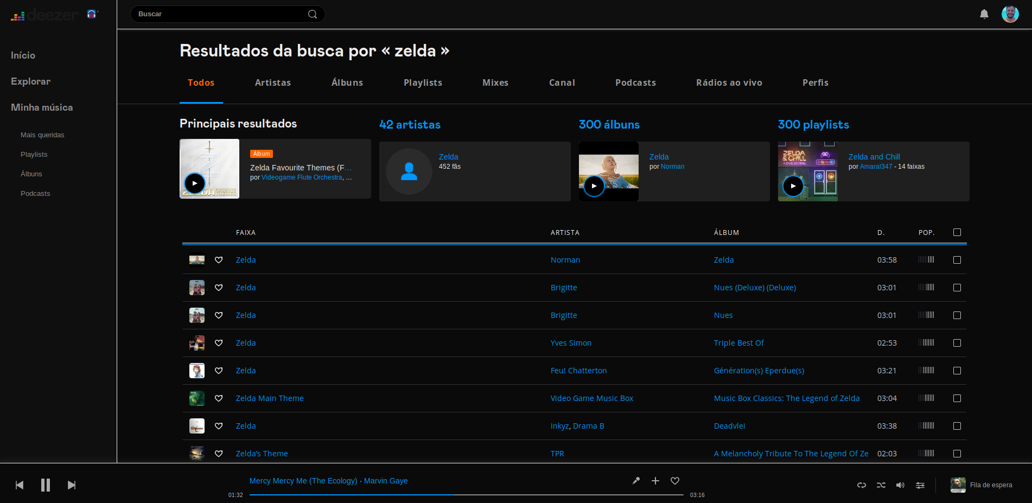
Task: Open the Amaral347 profile link
Action: [876, 167]
